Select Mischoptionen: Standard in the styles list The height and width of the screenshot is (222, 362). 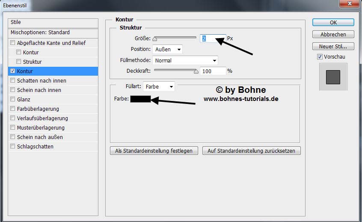[40, 33]
